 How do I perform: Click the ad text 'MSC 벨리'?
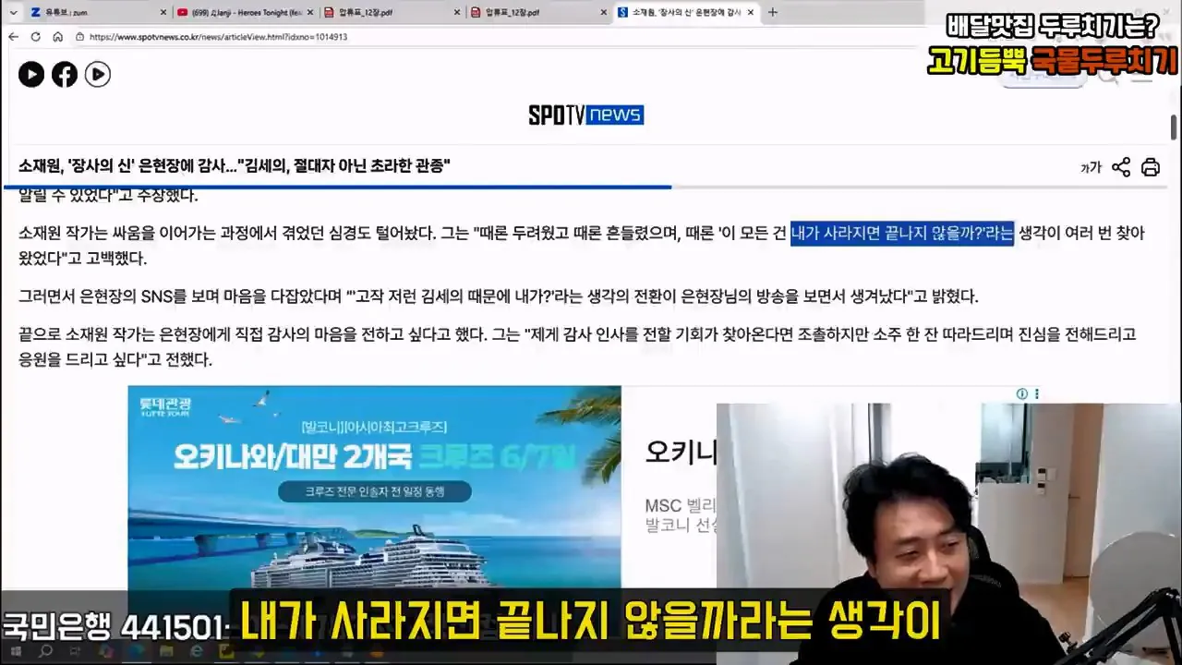(x=681, y=506)
